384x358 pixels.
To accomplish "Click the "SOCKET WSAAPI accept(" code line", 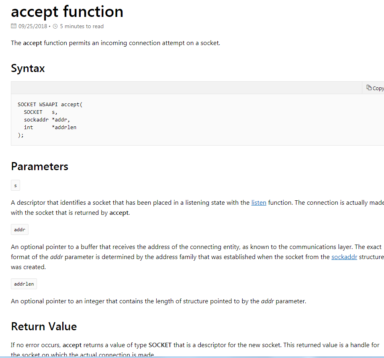I will click(x=50, y=105).
